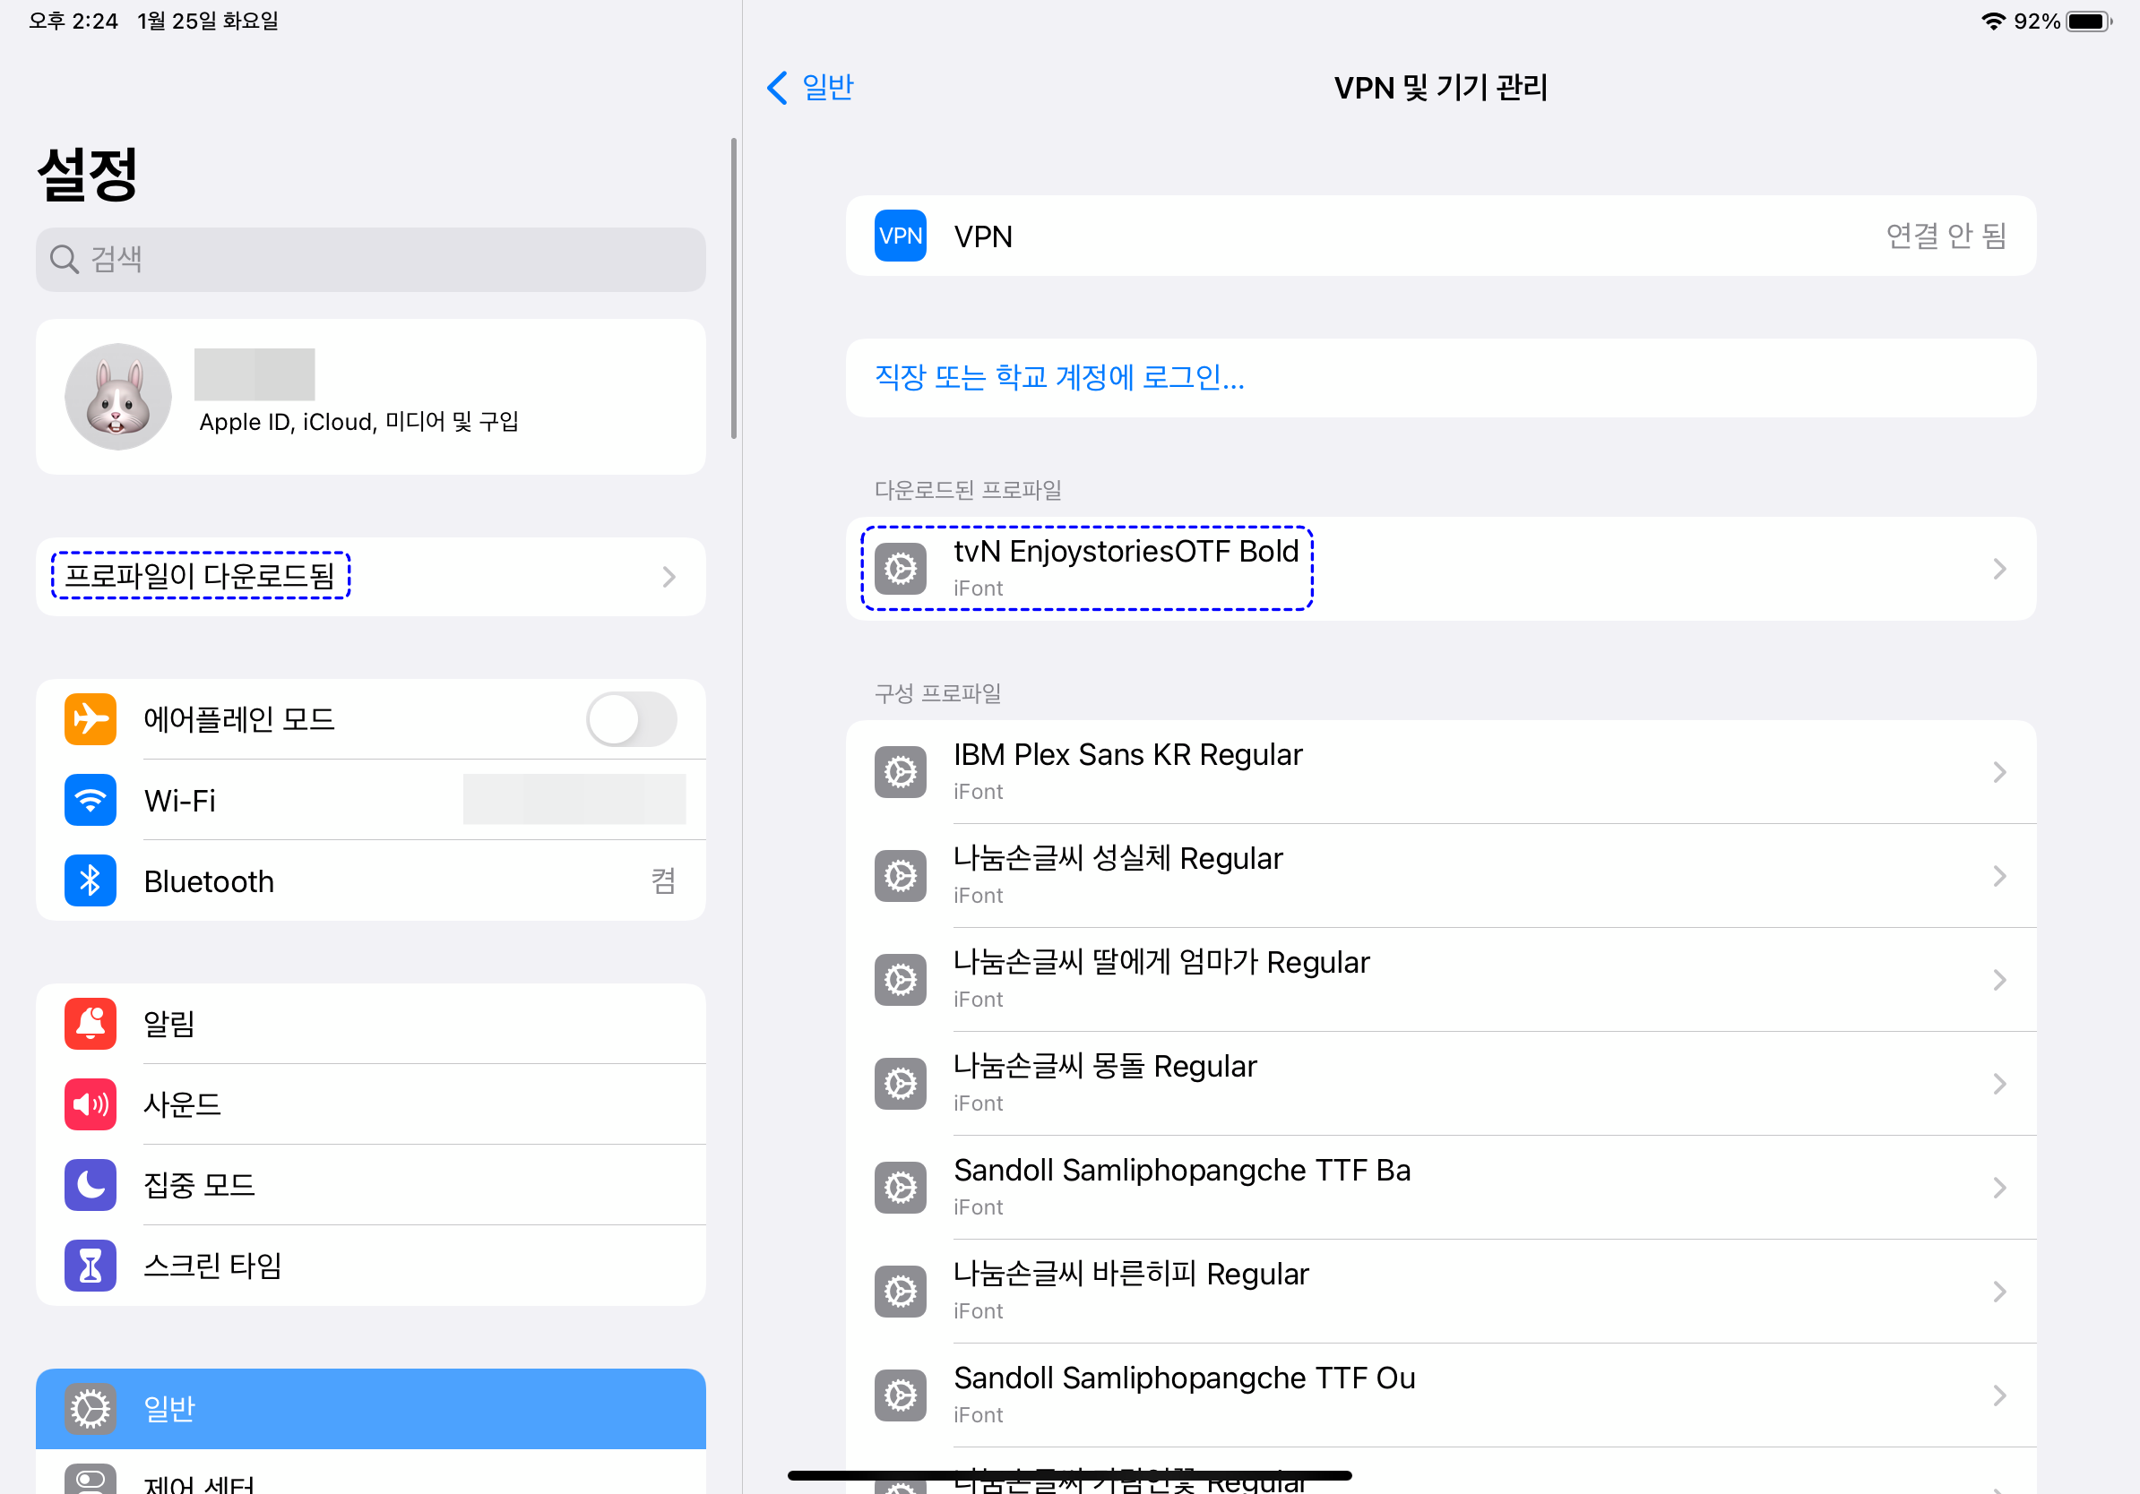Screen dimensions: 2140x1494
Task: Tap 프로파일이 다운로드됨 label
Action: click(201, 576)
